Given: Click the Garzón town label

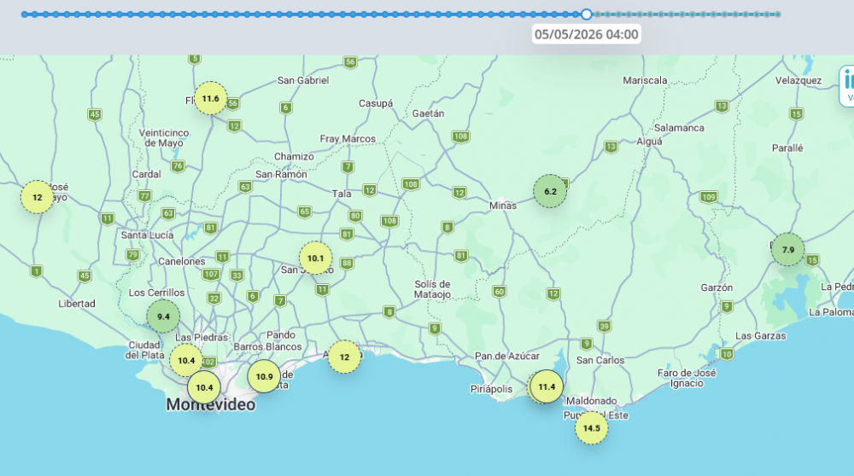Looking at the screenshot, I should [x=717, y=287].
